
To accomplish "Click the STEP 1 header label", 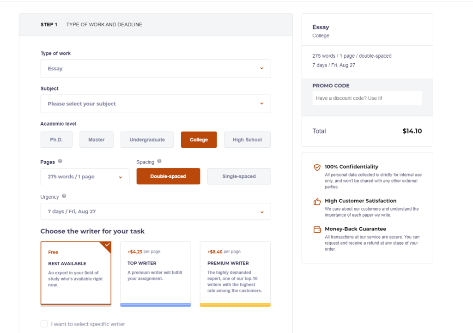I will click(49, 24).
